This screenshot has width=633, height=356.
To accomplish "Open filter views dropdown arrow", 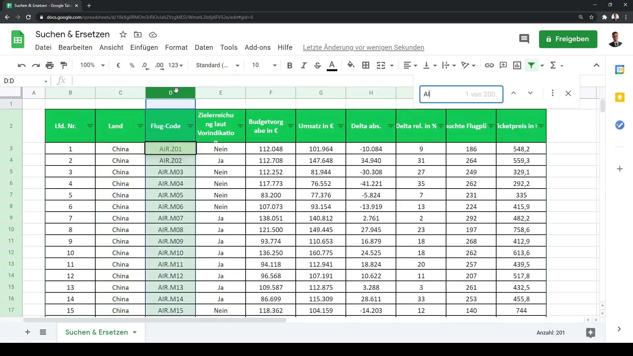I will coord(542,65).
